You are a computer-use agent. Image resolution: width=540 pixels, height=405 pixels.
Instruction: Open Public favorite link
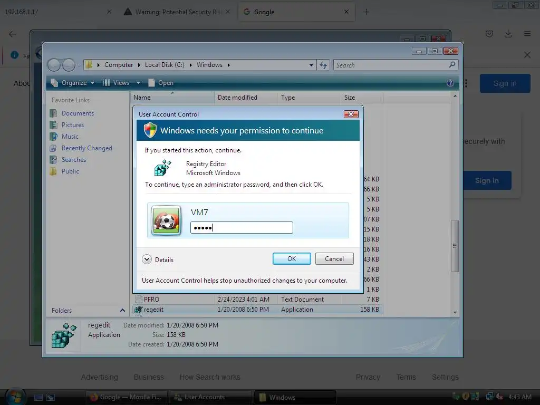click(x=70, y=171)
